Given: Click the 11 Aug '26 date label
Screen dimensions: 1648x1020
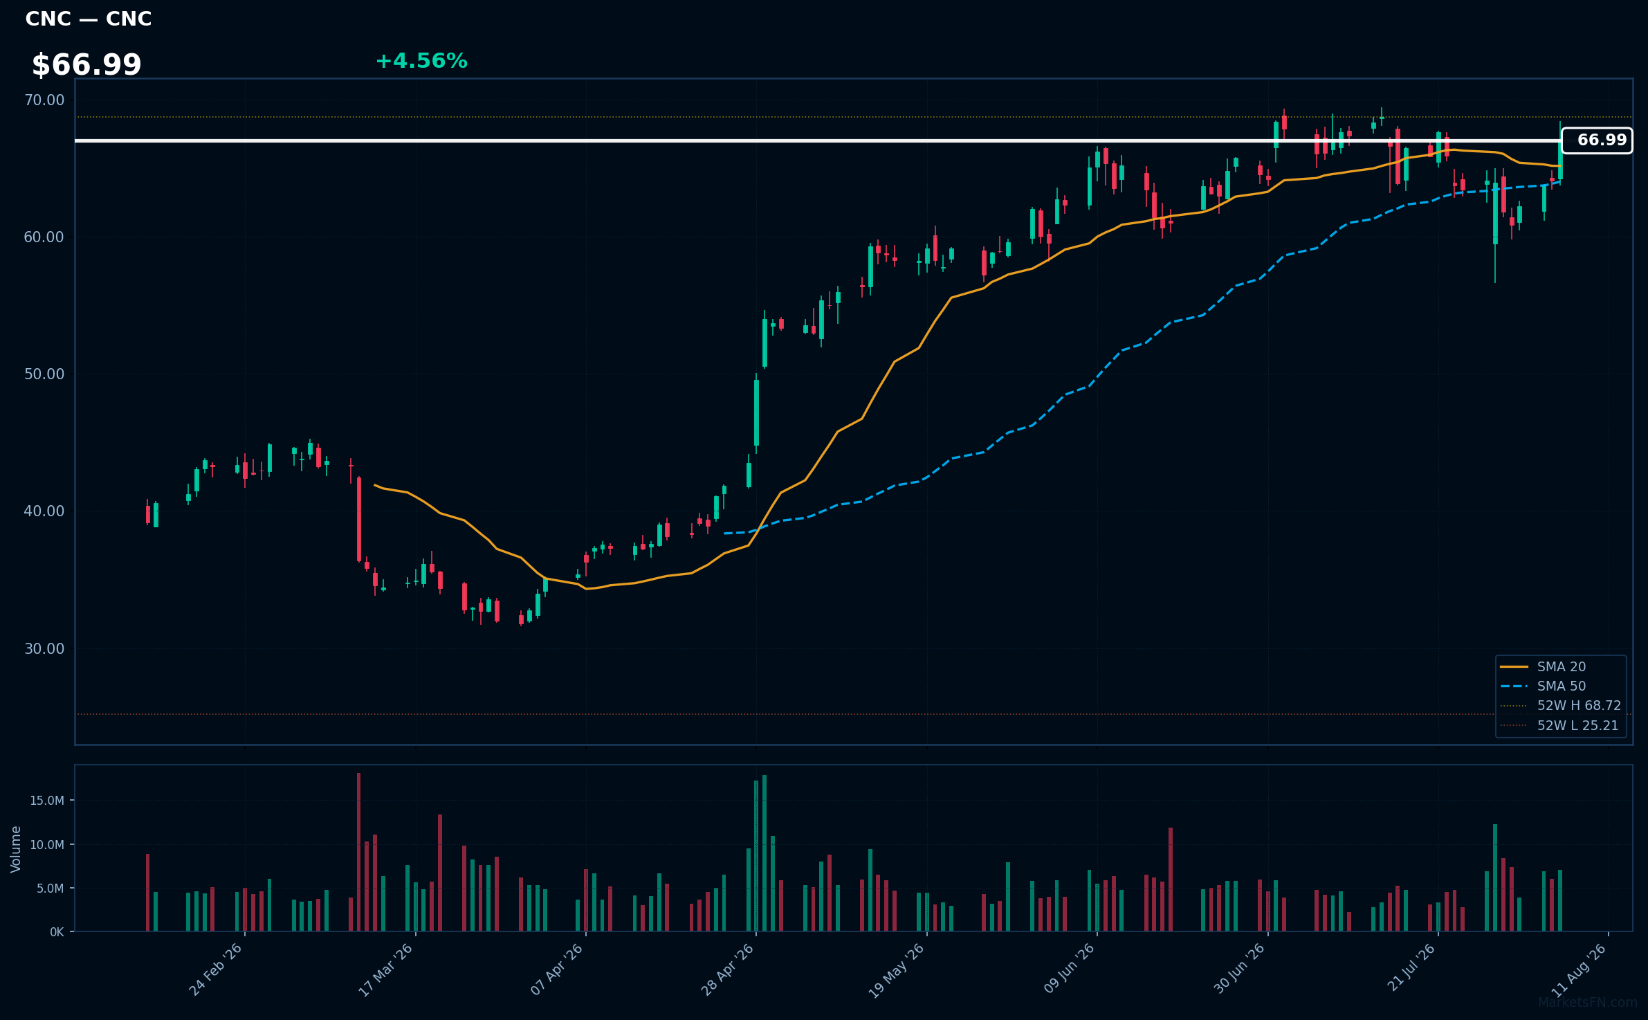Looking at the screenshot, I should [x=1580, y=969].
